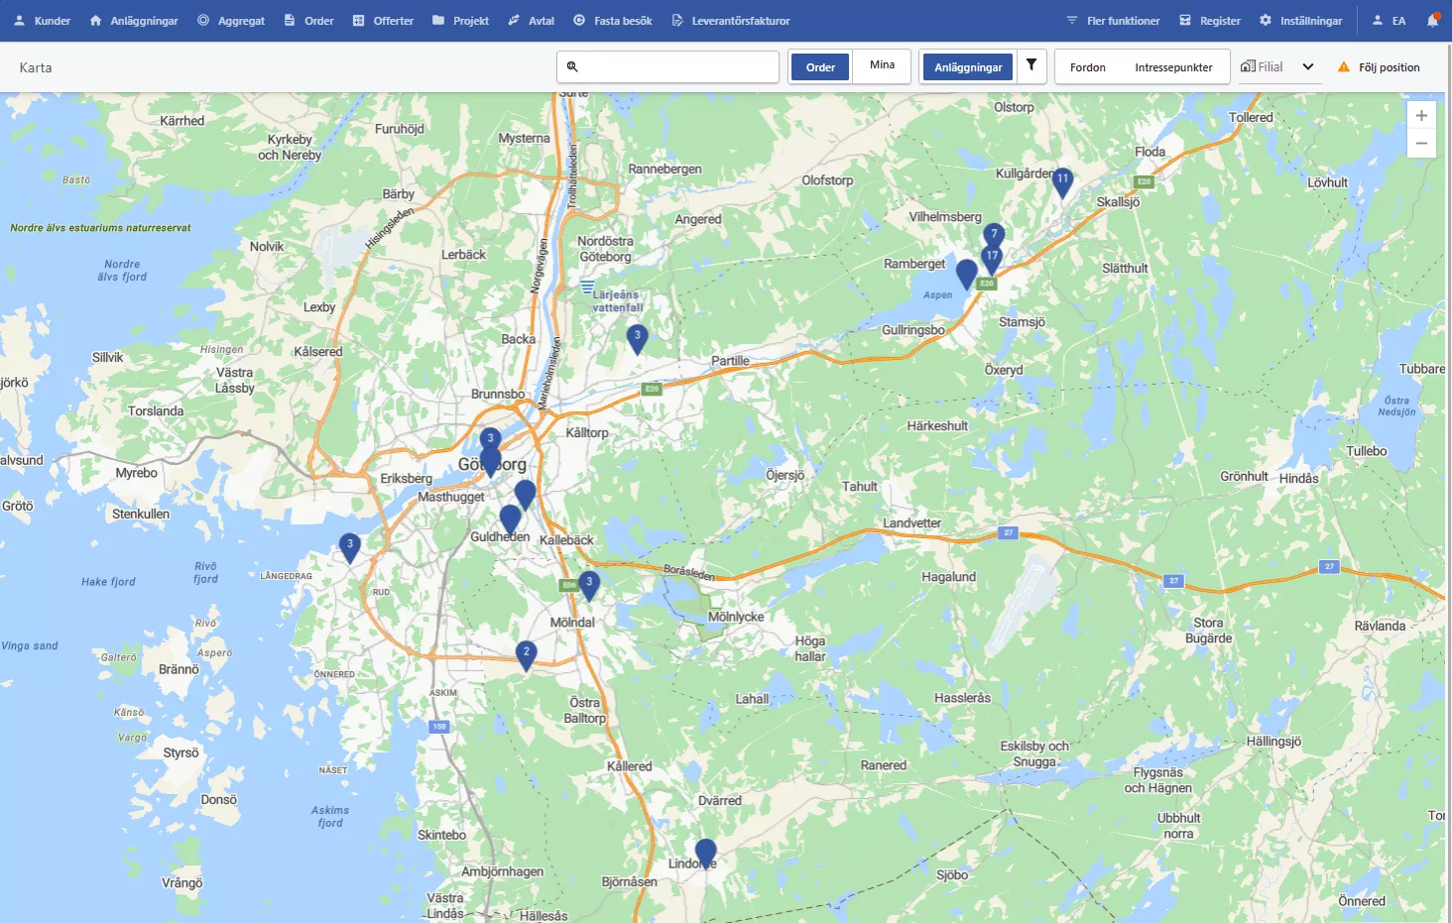This screenshot has height=923, width=1452.
Task: Zoom in on the map
Action: pyautogui.click(x=1421, y=116)
